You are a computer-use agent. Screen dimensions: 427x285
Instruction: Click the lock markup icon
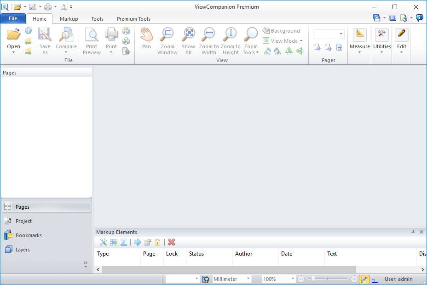[x=157, y=242]
